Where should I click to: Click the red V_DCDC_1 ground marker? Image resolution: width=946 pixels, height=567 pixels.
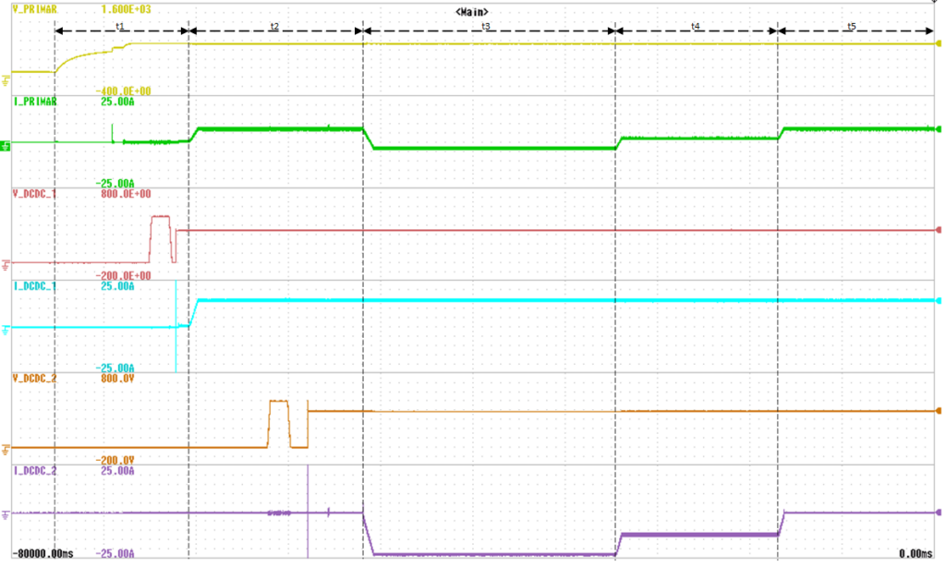click(x=6, y=263)
